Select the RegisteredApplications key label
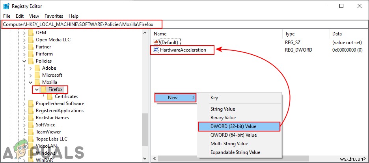The height and width of the screenshot is (163, 369). point(60,111)
